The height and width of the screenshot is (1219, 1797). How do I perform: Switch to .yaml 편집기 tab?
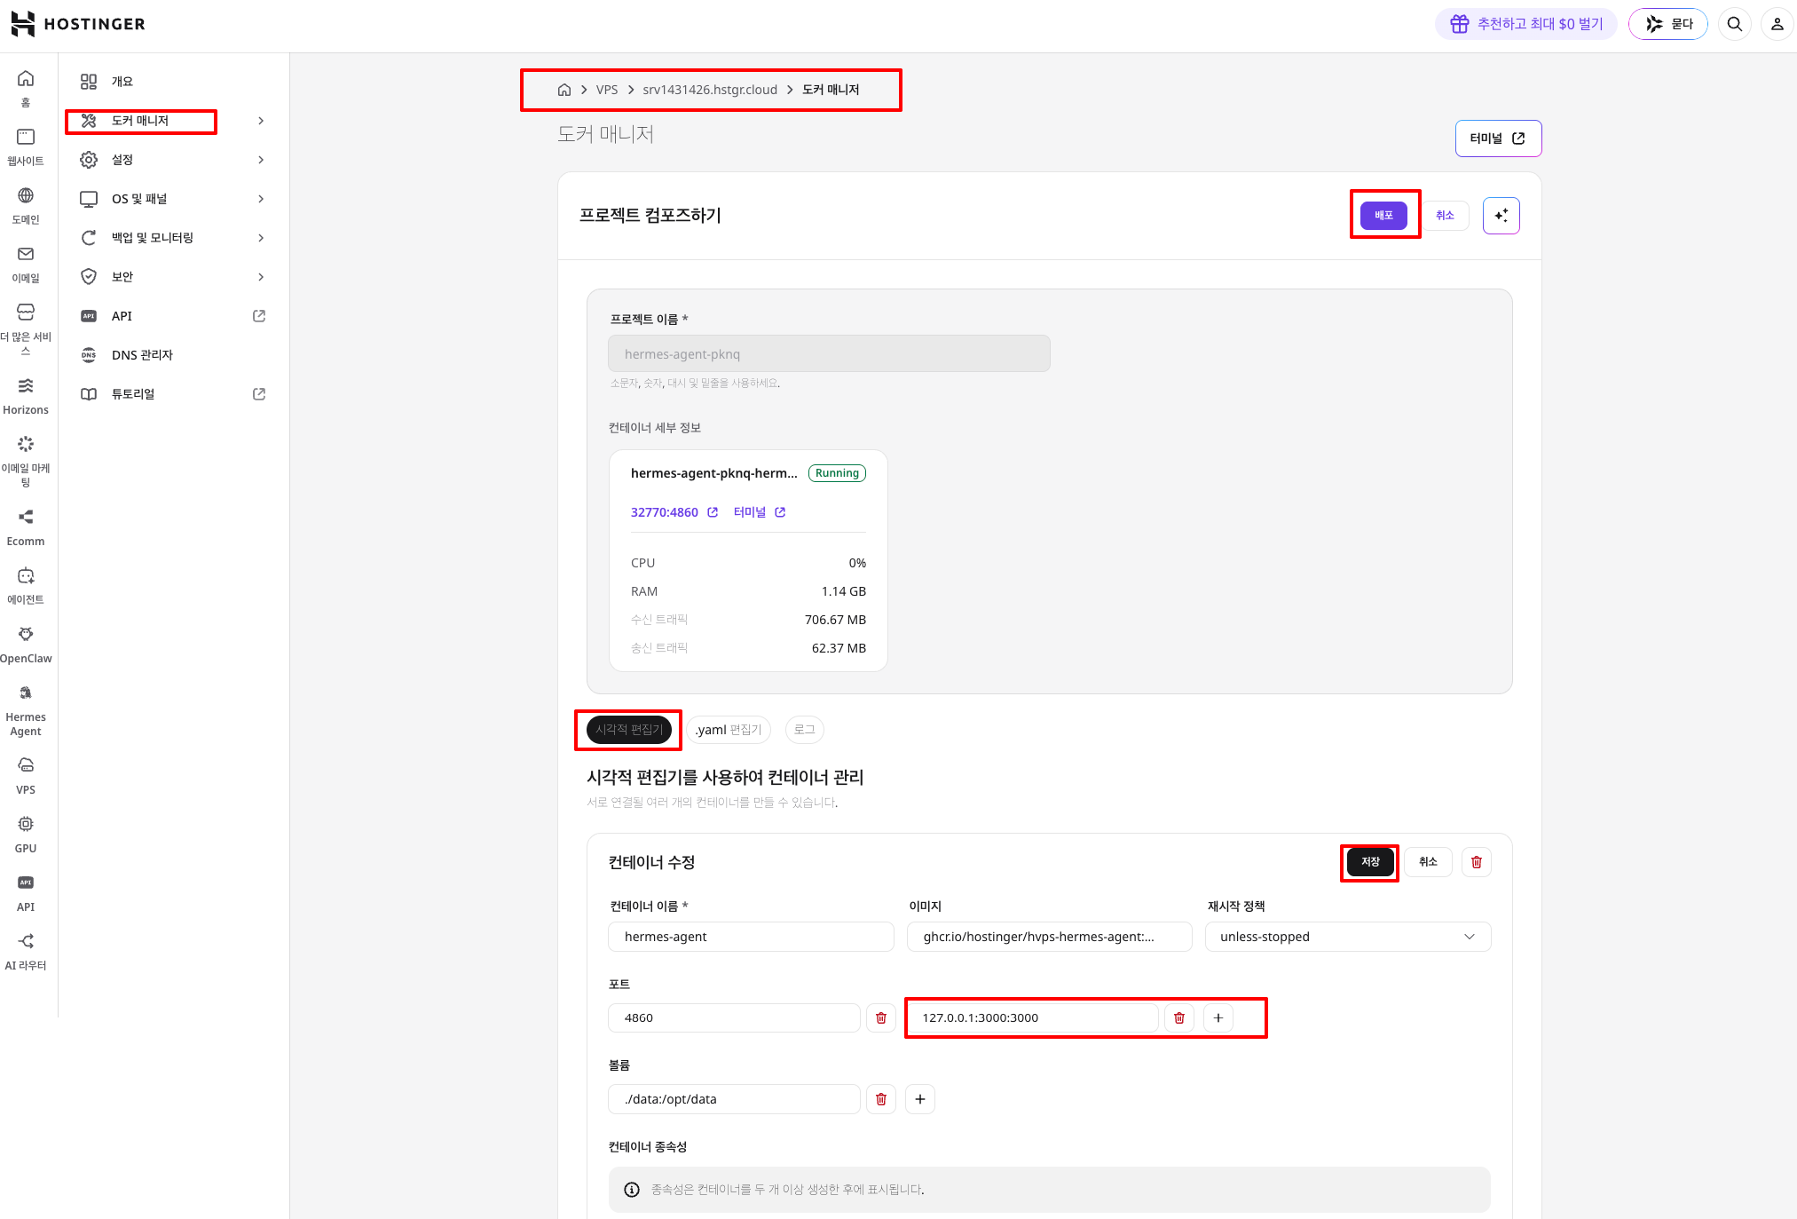pyautogui.click(x=728, y=730)
